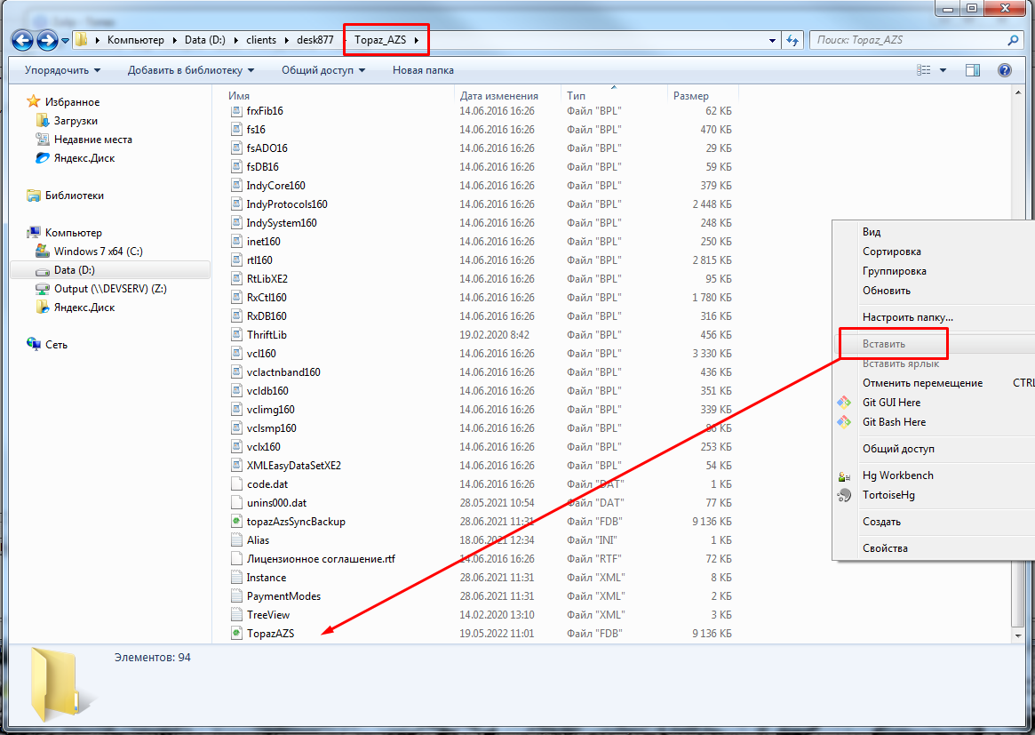Select the Лицензионное соглашение.rtf file

(321, 559)
